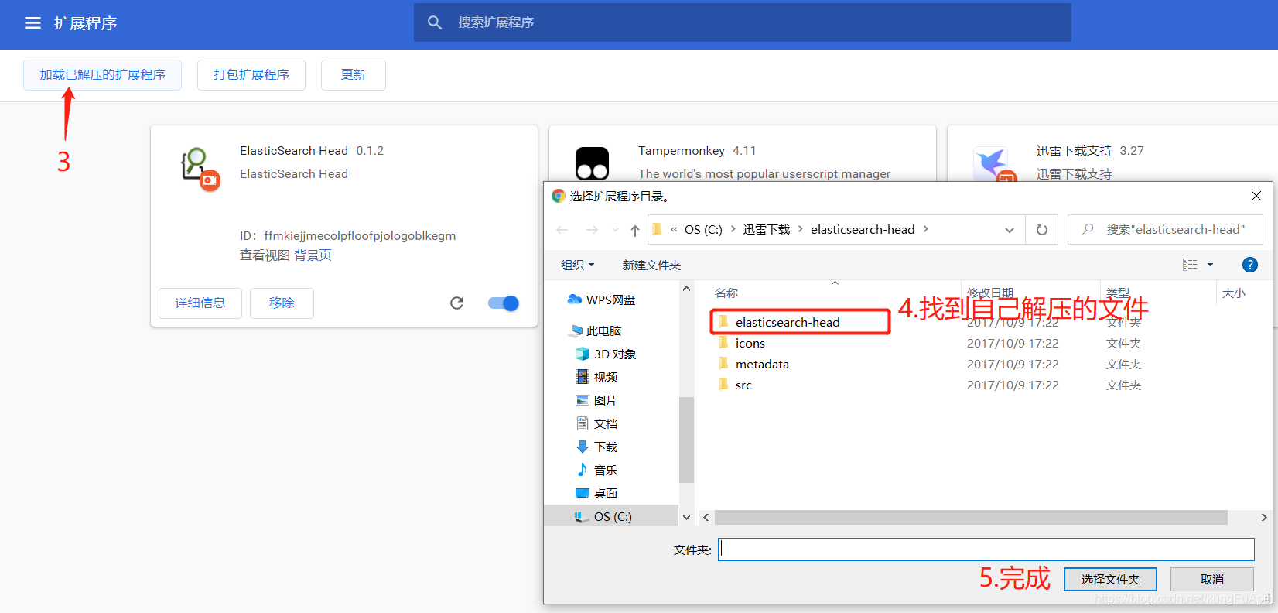Click OS (C:) in the address path
The width and height of the screenshot is (1278, 613).
(x=703, y=230)
